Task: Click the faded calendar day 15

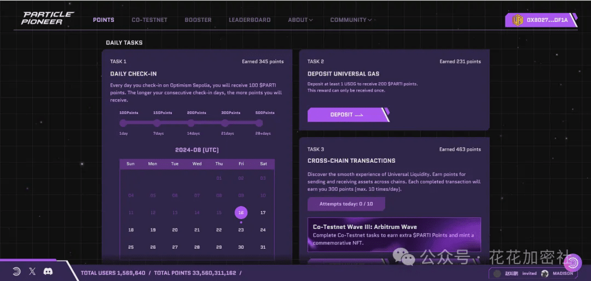Action: (x=219, y=213)
